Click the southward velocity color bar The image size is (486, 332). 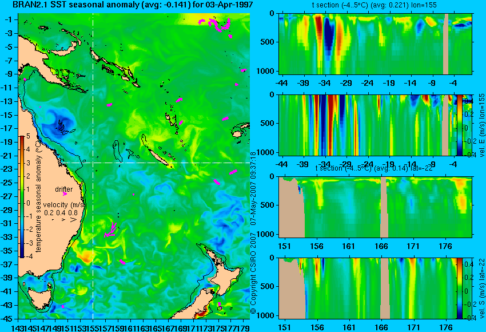tap(459, 288)
